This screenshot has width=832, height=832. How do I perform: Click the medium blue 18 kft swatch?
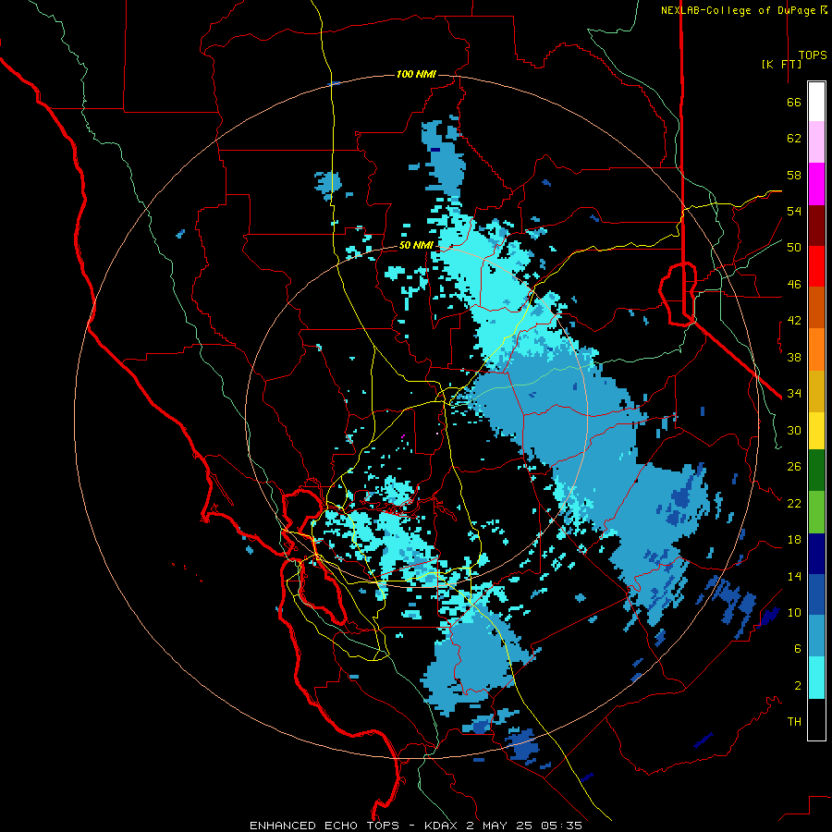pyautogui.click(x=816, y=594)
